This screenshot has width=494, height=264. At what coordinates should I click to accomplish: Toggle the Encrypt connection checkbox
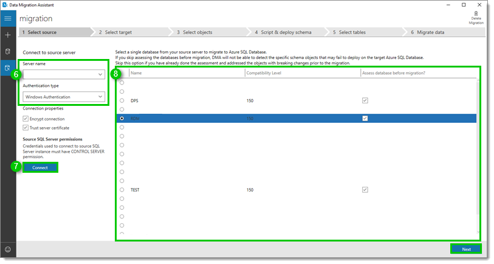pyautogui.click(x=26, y=119)
